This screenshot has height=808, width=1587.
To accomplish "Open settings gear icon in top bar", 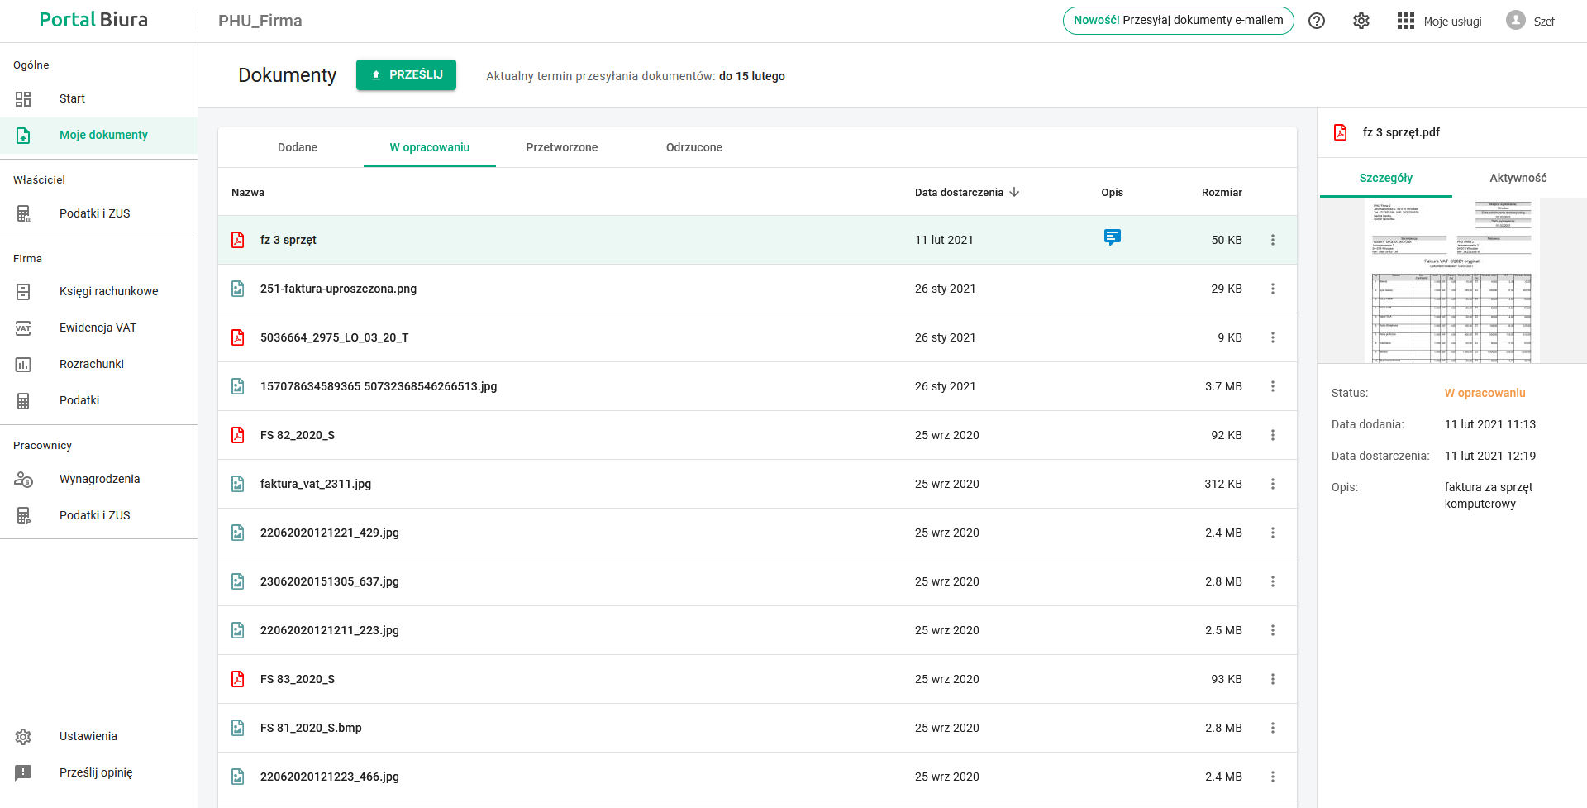I will coord(1361,21).
